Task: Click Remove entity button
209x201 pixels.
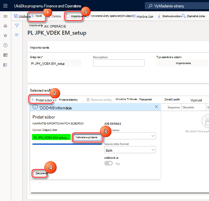Action: click(99, 100)
